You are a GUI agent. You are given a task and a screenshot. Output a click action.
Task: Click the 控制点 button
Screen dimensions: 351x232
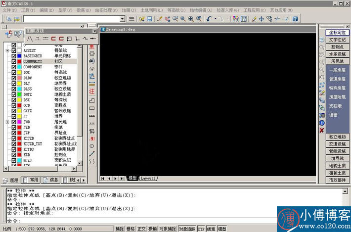coord(337,47)
